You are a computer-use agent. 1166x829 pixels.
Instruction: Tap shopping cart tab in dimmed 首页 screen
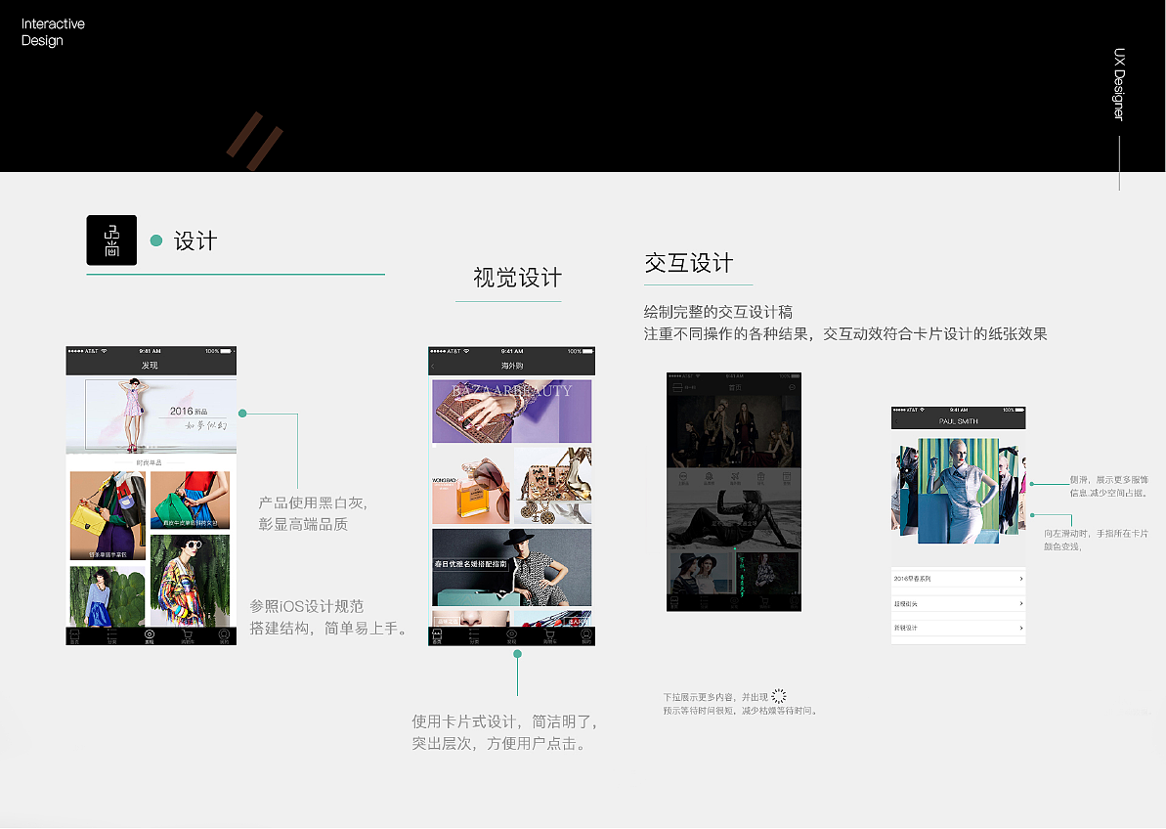[764, 603]
